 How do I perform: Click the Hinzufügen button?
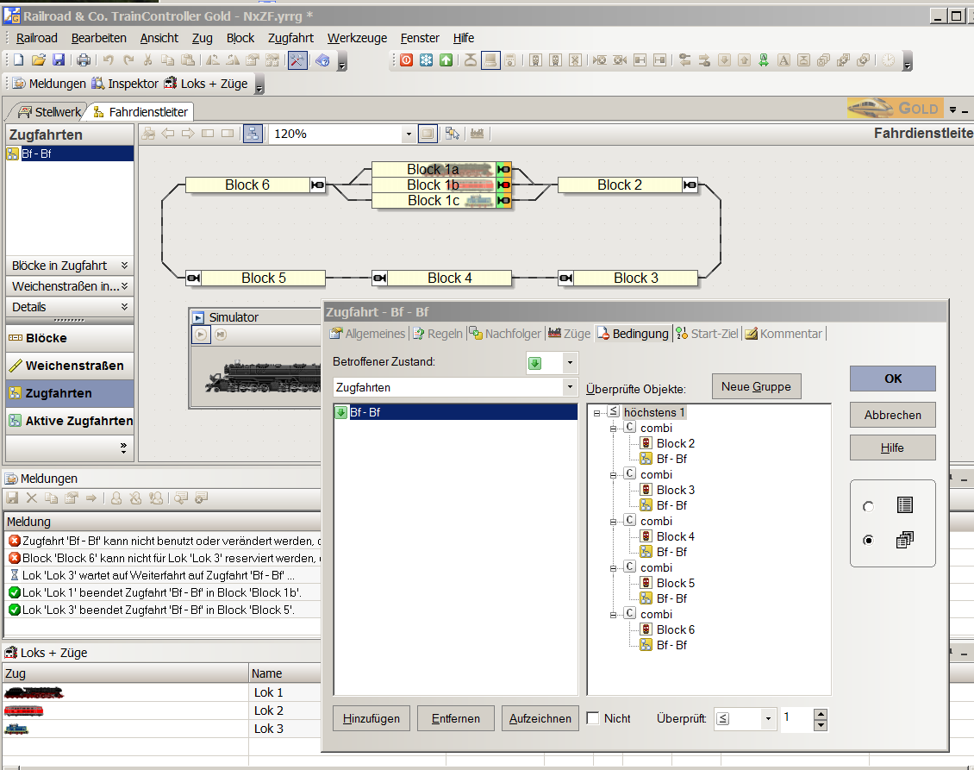click(371, 718)
